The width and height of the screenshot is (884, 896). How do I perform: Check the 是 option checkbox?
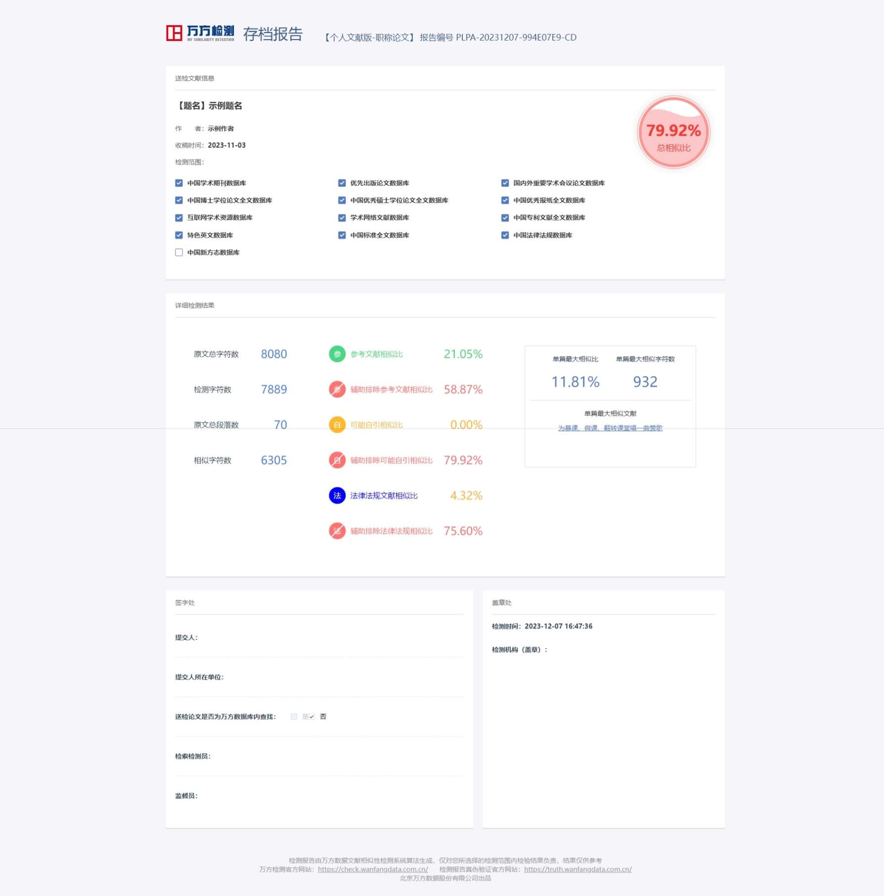coord(294,717)
